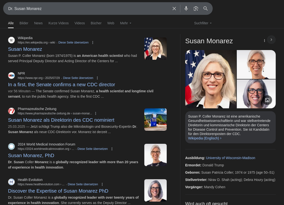The image size is (284, 205).
Task: Translate the Health Evolution page
Action: 83,184
